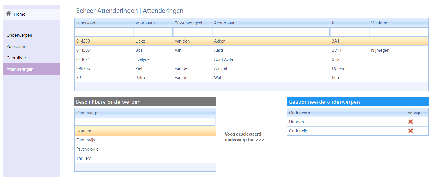Click the Klas filter field
The image size is (433, 177).
pos(349,32)
